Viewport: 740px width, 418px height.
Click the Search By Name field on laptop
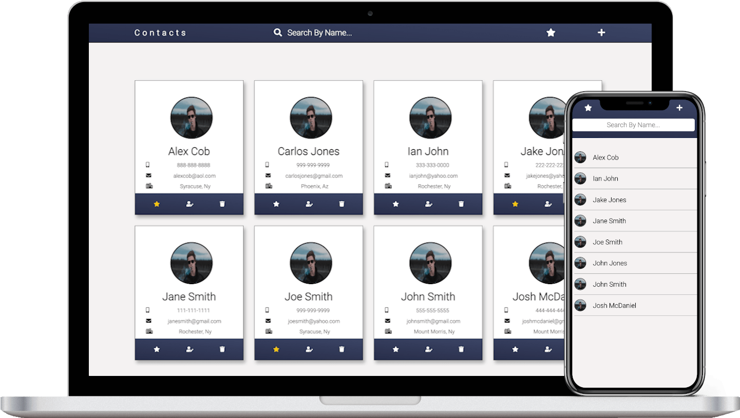pyautogui.click(x=319, y=33)
